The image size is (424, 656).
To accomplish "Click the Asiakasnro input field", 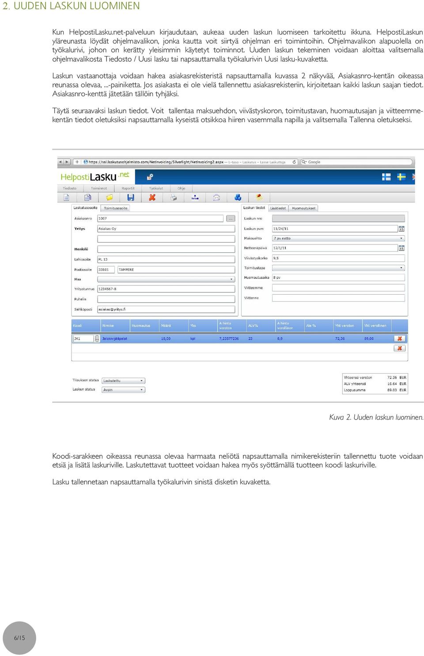I will (160, 218).
